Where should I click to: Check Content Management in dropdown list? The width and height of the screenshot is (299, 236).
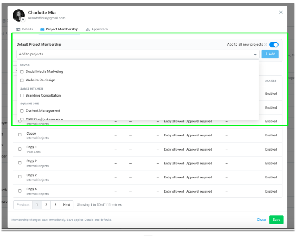pyautogui.click(x=22, y=111)
